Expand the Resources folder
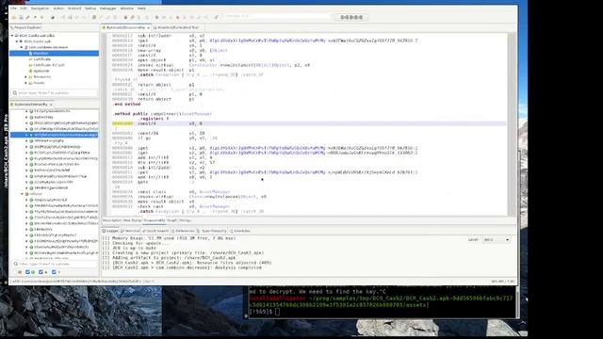 (26, 77)
